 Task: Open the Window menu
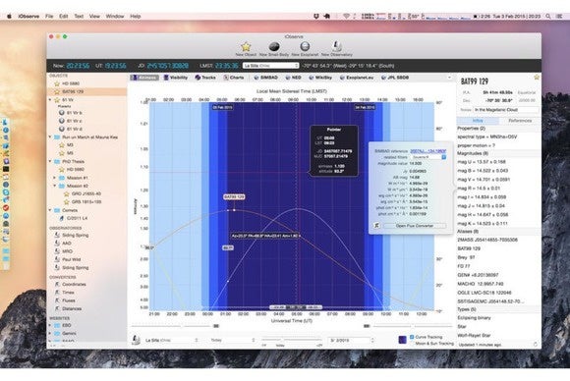(x=115, y=17)
